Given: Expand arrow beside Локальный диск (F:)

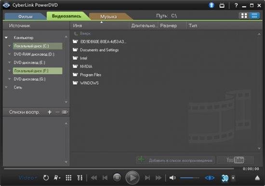Looking at the screenshot, I should click(x=10, y=71).
